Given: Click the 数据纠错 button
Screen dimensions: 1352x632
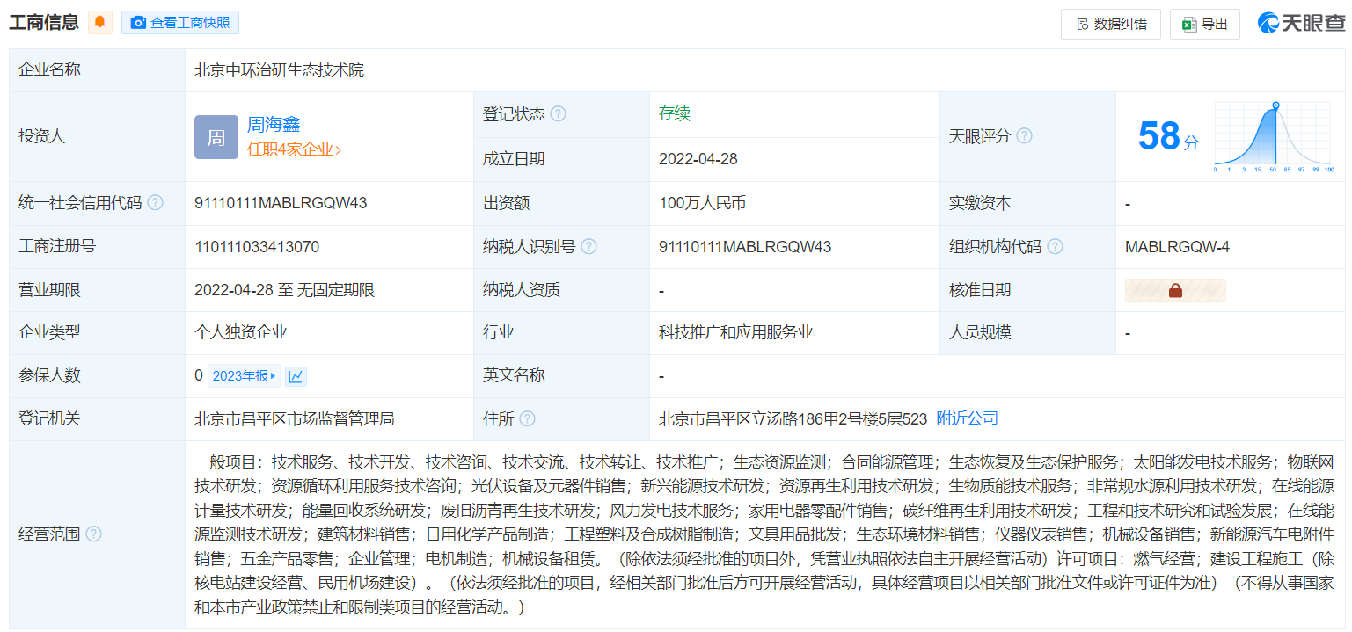Looking at the screenshot, I should 1111,24.
